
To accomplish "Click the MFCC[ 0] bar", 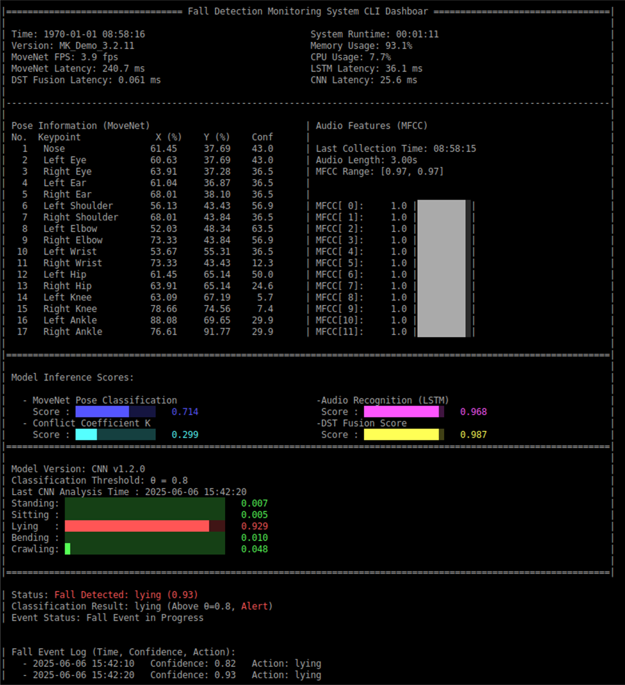I will pos(444,206).
